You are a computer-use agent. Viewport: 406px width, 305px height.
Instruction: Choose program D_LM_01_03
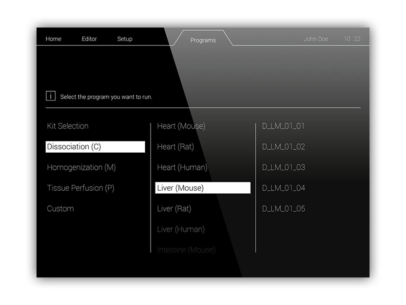(284, 167)
